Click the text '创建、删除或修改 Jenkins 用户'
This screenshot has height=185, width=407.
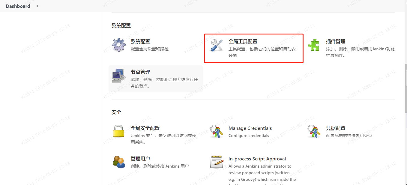(x=160, y=166)
